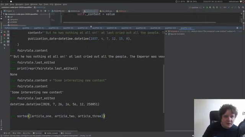Viewport: 245px width, 137px height.
Task: Open the Edit menu
Action: point(7,4)
